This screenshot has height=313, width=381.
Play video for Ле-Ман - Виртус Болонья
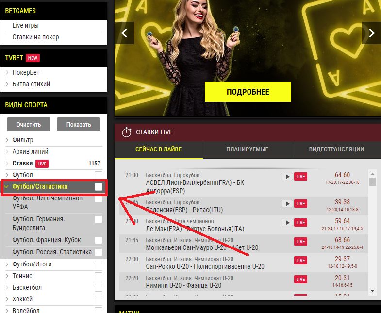click(x=287, y=222)
